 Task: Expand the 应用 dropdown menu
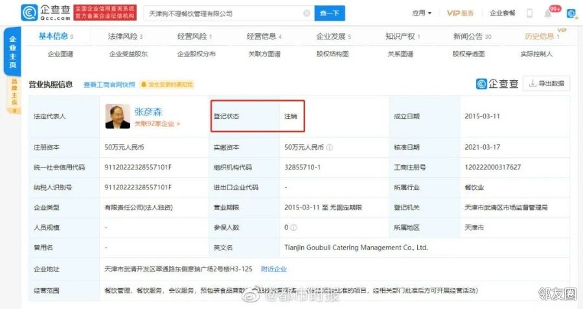pyautogui.click(x=422, y=13)
